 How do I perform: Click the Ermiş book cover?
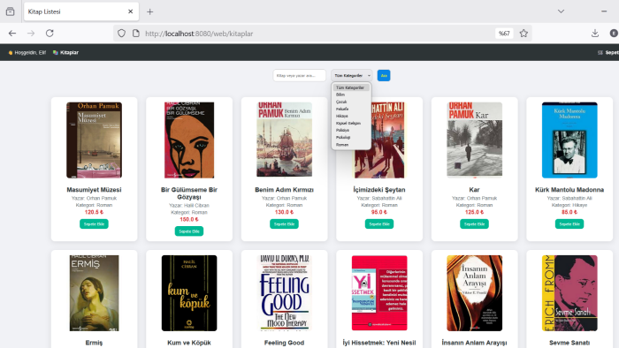pyautogui.click(x=94, y=293)
